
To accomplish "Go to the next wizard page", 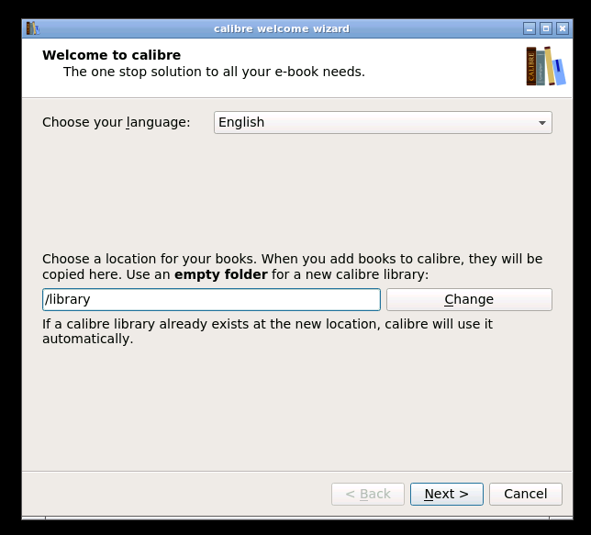I will [x=446, y=494].
